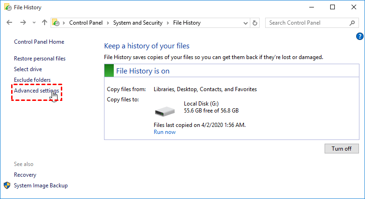
Task: Click the Run now link
Action: (164, 132)
